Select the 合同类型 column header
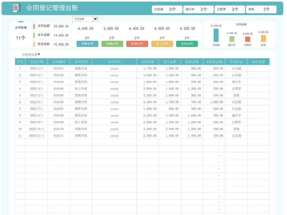 click(x=81, y=62)
